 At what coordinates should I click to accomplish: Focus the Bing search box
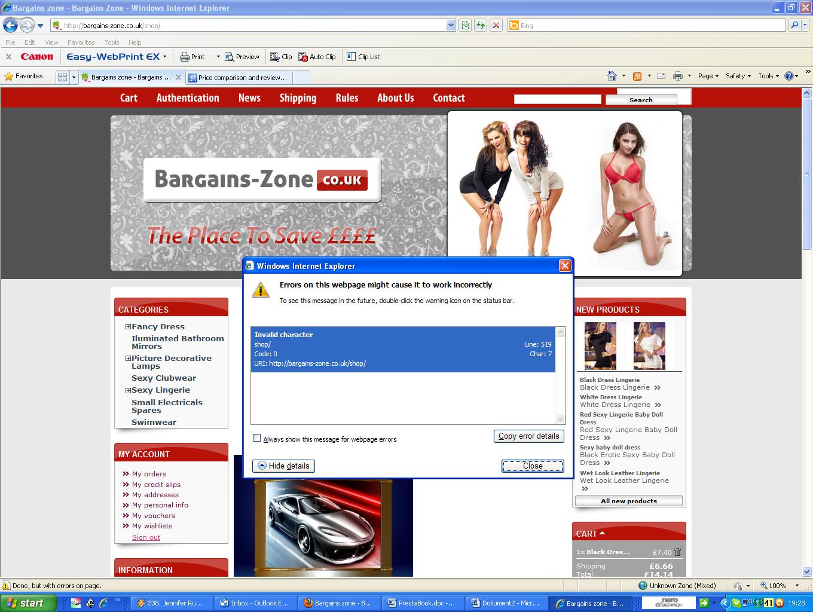(x=647, y=25)
